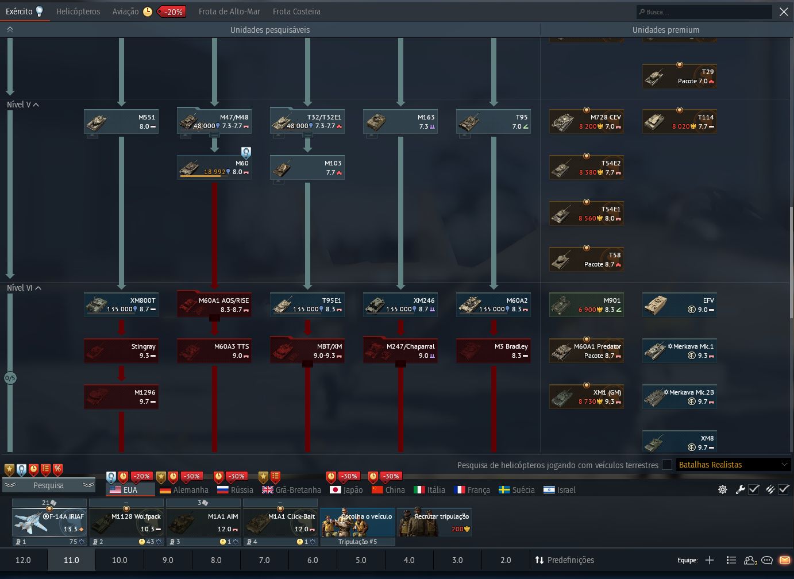Click the M103 heavy tank card
Image resolution: width=794 pixels, height=579 pixels.
[x=307, y=168]
